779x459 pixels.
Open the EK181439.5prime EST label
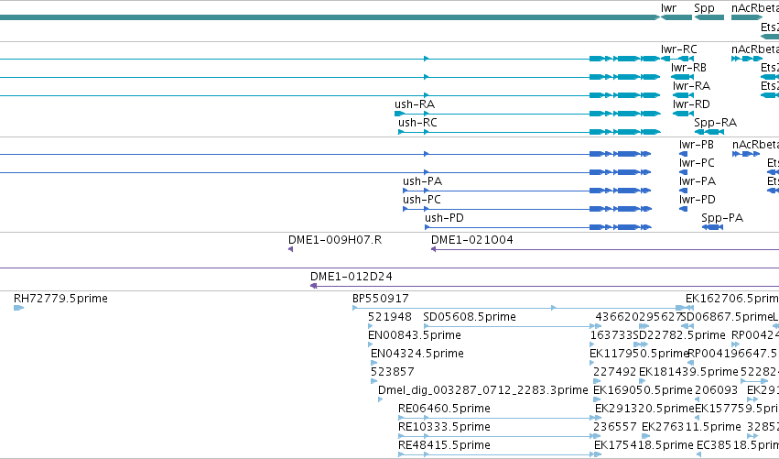click(688, 372)
